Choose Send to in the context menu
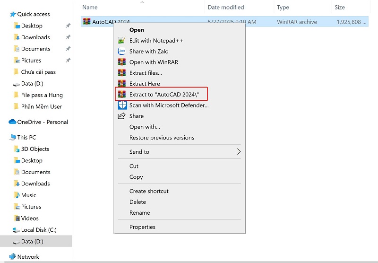Image resolution: width=378 pixels, height=263 pixels. pyautogui.click(x=139, y=151)
